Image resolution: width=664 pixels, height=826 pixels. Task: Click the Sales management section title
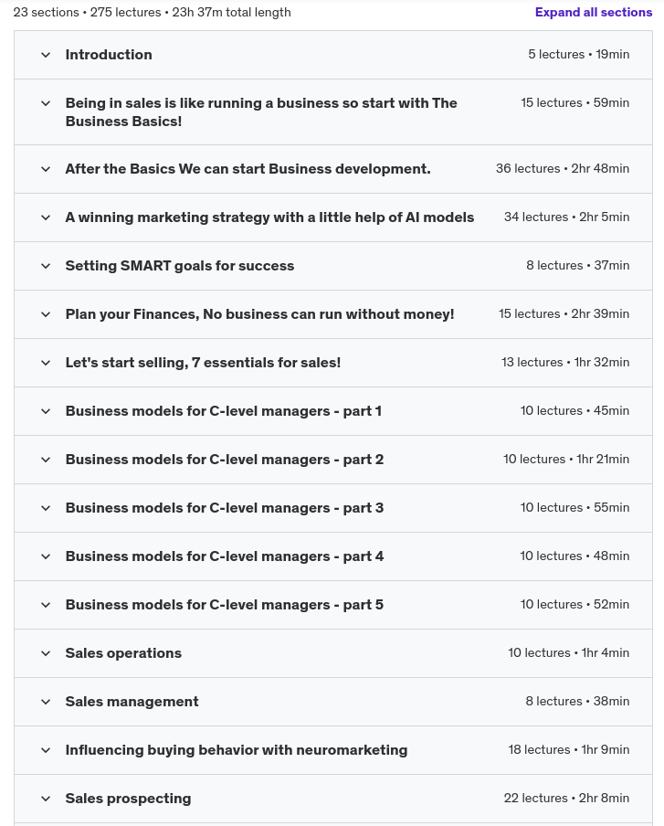[x=132, y=702]
